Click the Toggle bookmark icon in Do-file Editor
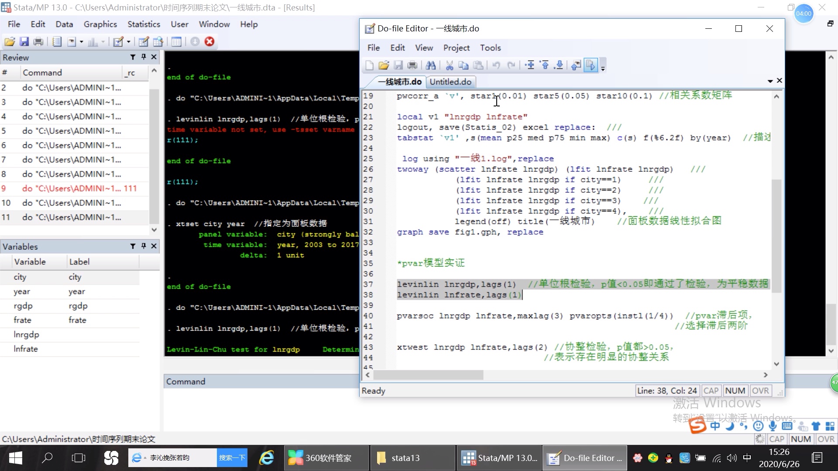The image size is (838, 471). click(530, 65)
